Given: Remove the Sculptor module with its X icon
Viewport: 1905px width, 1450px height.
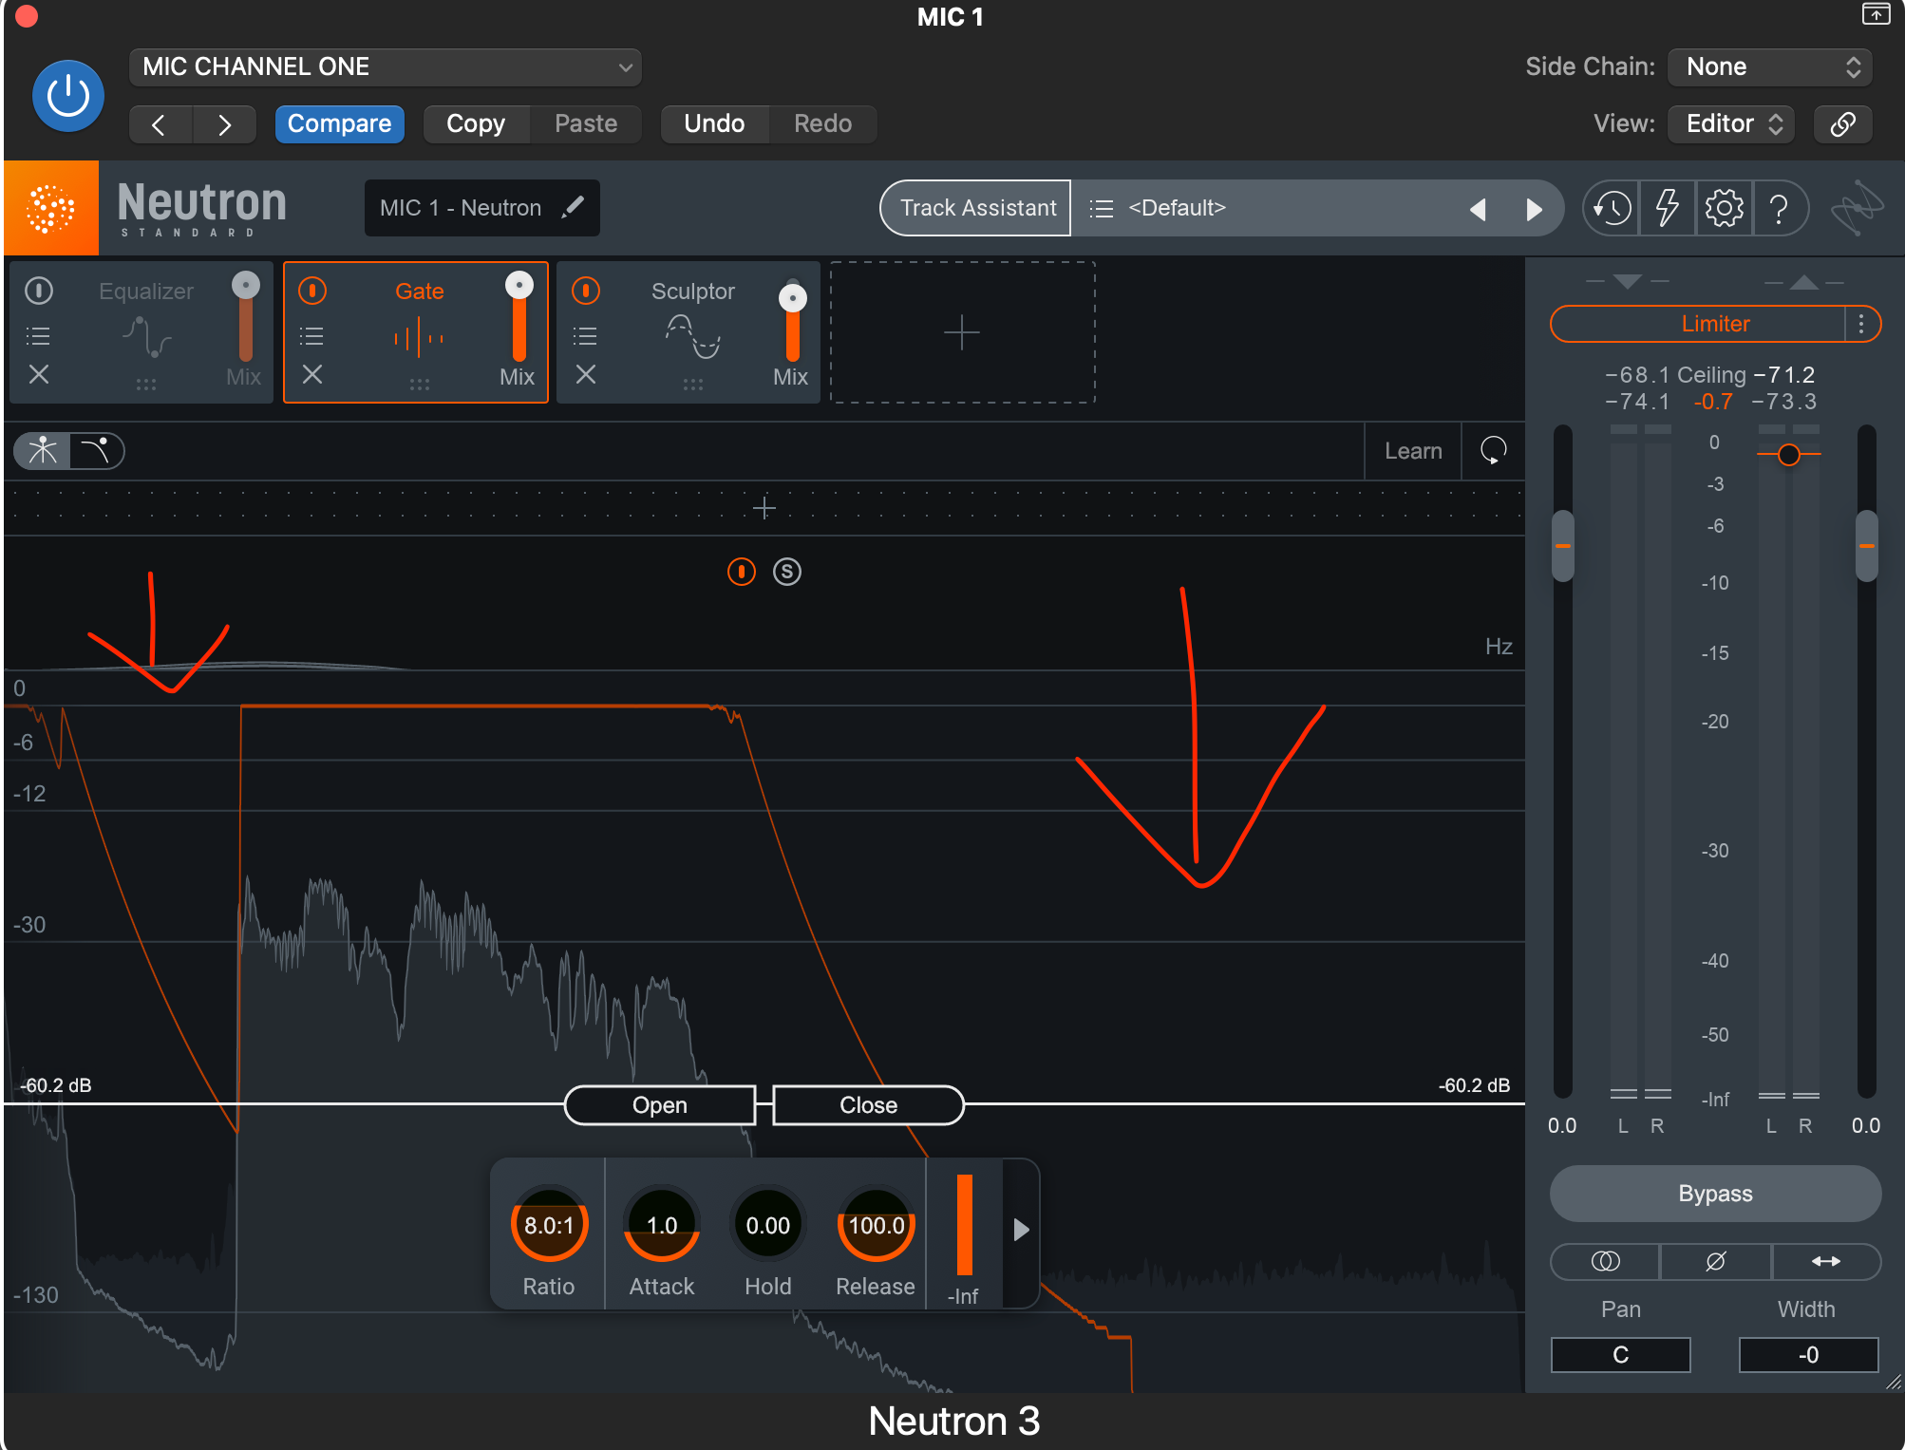Looking at the screenshot, I should pyautogui.click(x=585, y=374).
